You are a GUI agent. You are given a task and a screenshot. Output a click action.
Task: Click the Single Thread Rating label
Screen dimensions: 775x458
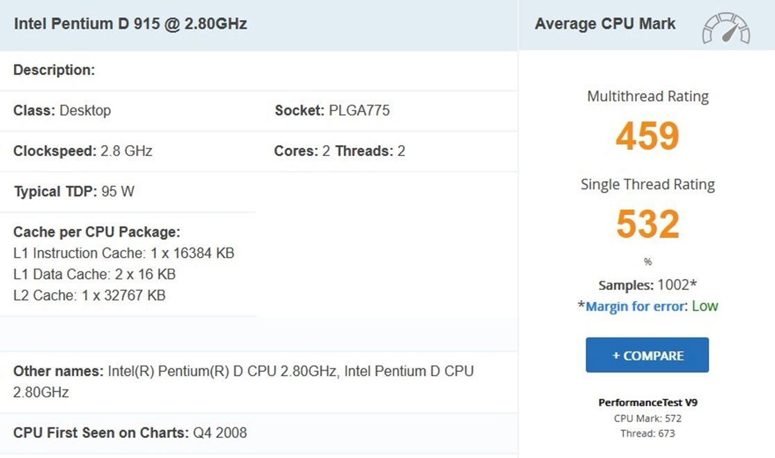click(647, 184)
